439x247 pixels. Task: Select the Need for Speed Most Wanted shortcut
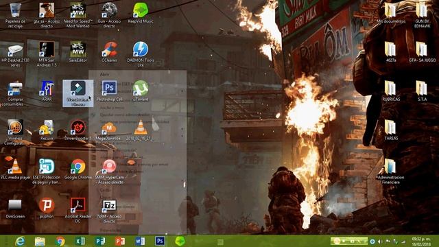78,15
